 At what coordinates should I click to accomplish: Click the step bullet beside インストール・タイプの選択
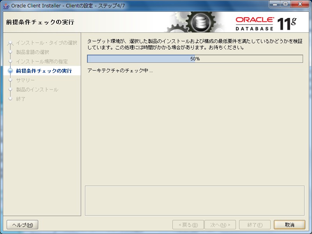pos(11,43)
